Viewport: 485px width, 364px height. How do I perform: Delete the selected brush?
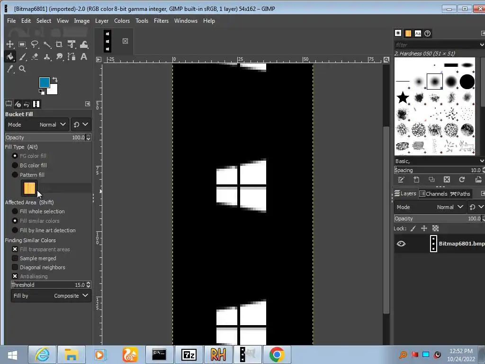click(447, 180)
